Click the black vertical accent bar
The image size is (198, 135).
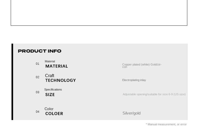tap(12, 82)
